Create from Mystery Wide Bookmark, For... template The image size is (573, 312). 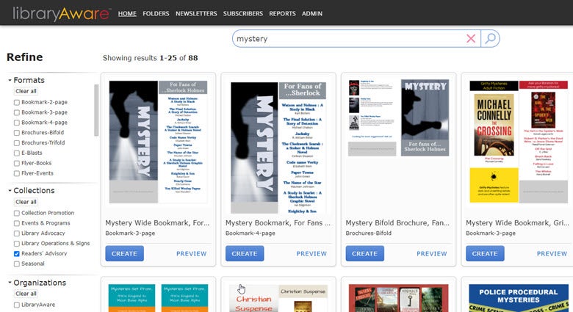(x=125, y=253)
